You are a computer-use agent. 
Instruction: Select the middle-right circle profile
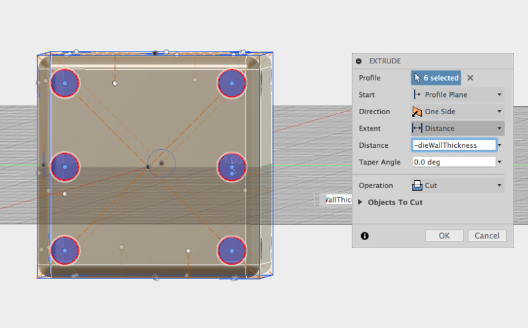(x=232, y=167)
